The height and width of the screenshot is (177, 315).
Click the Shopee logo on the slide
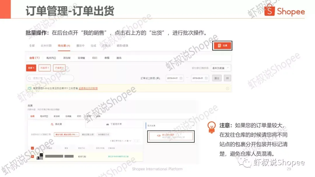(x=284, y=10)
